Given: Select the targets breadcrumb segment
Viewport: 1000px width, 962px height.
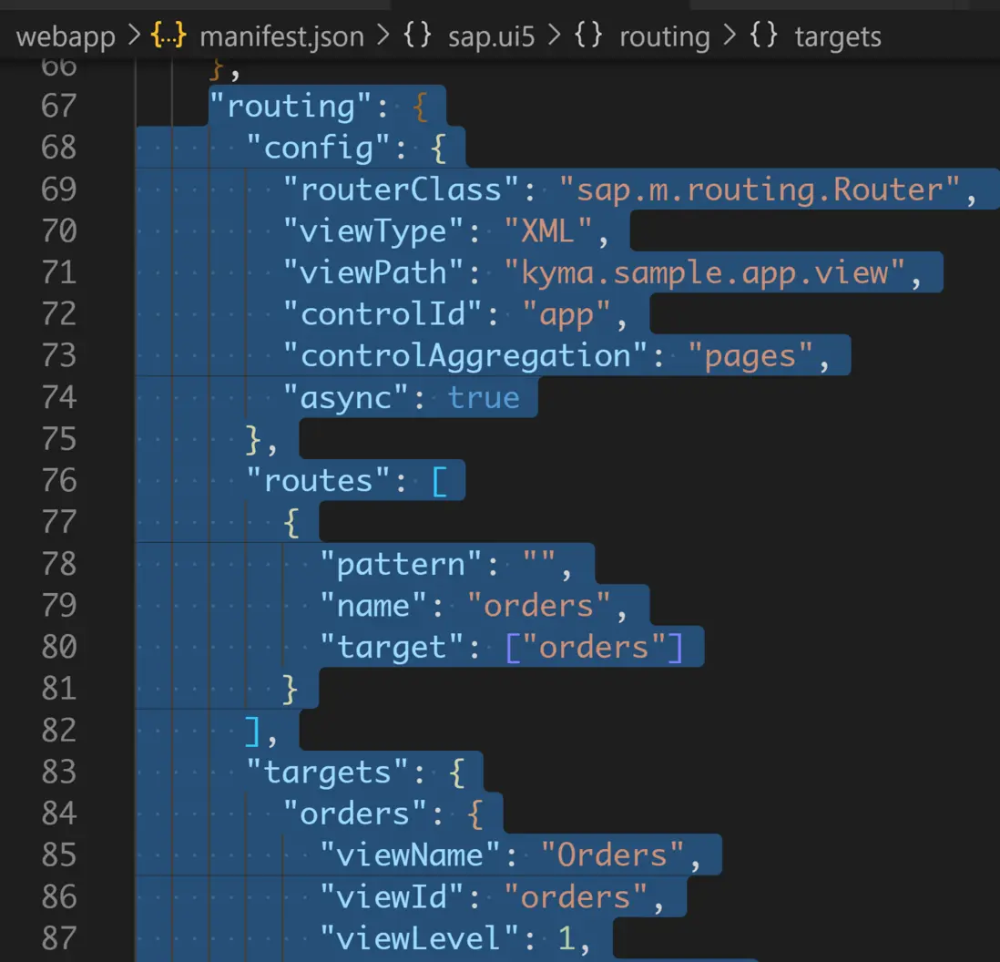Looking at the screenshot, I should click(838, 37).
